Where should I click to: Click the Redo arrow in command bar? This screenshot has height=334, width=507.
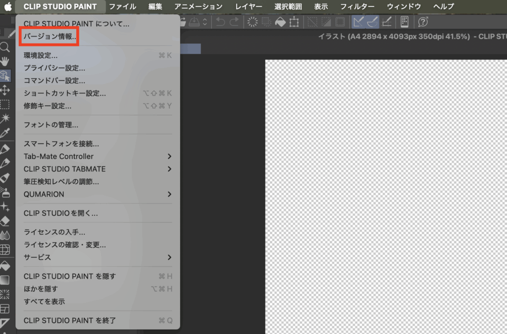[234, 22]
